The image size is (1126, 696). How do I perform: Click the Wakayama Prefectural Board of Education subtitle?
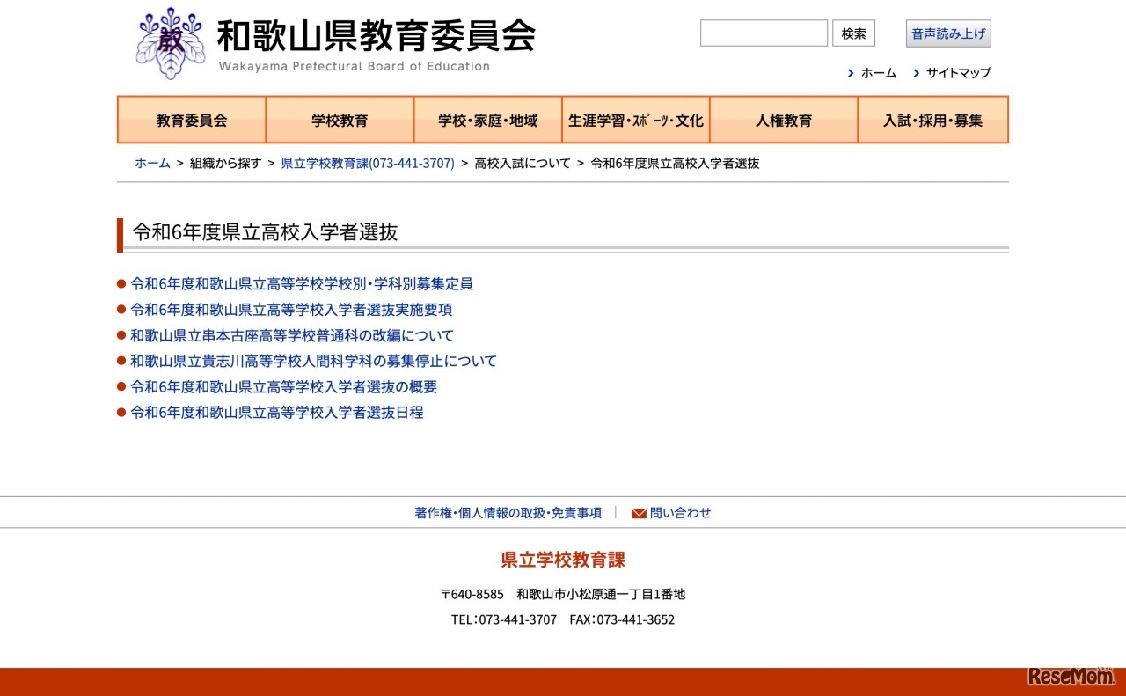355,66
